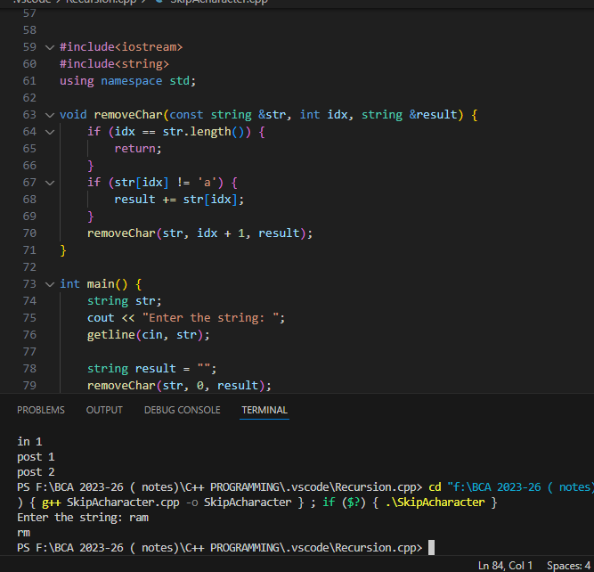Click the 'a' character literal on line 67

pos(207,183)
